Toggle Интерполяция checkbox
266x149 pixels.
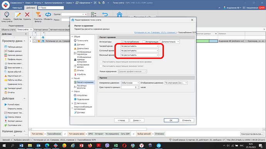pos(144,42)
